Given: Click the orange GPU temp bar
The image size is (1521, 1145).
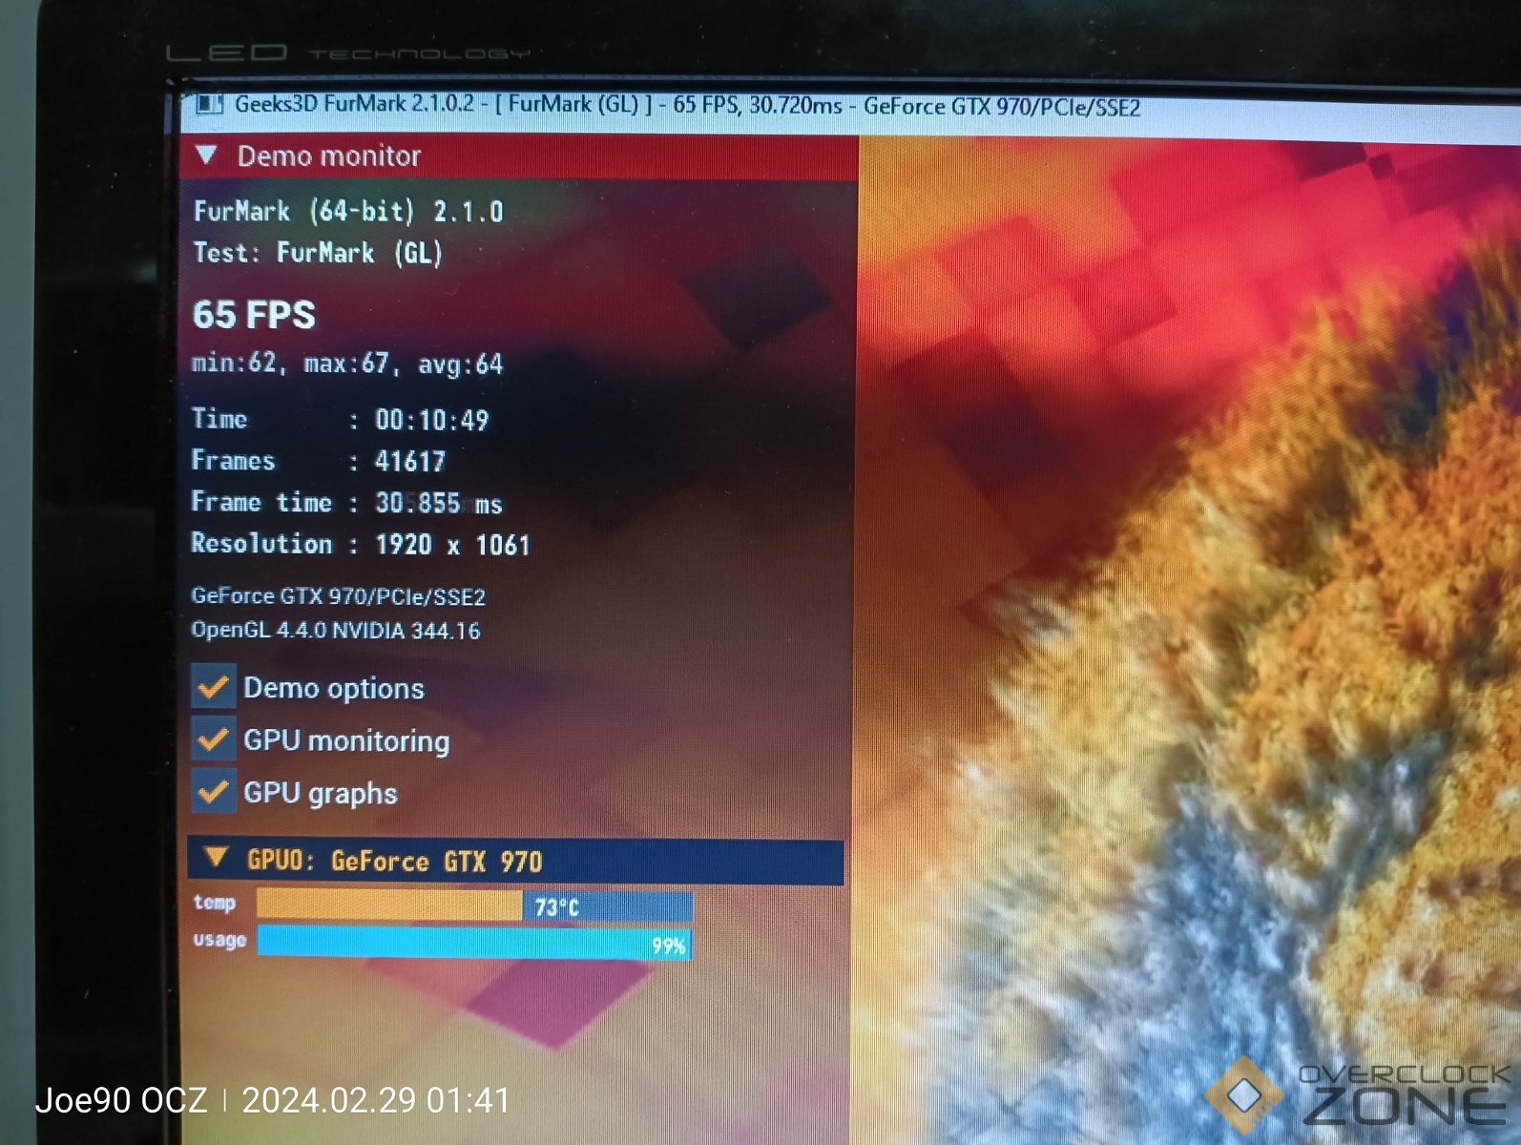Looking at the screenshot, I should (x=389, y=905).
